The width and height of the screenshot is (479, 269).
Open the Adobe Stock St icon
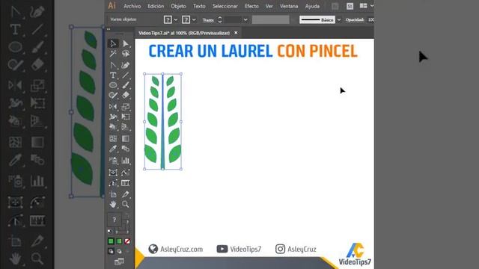click(x=350, y=6)
